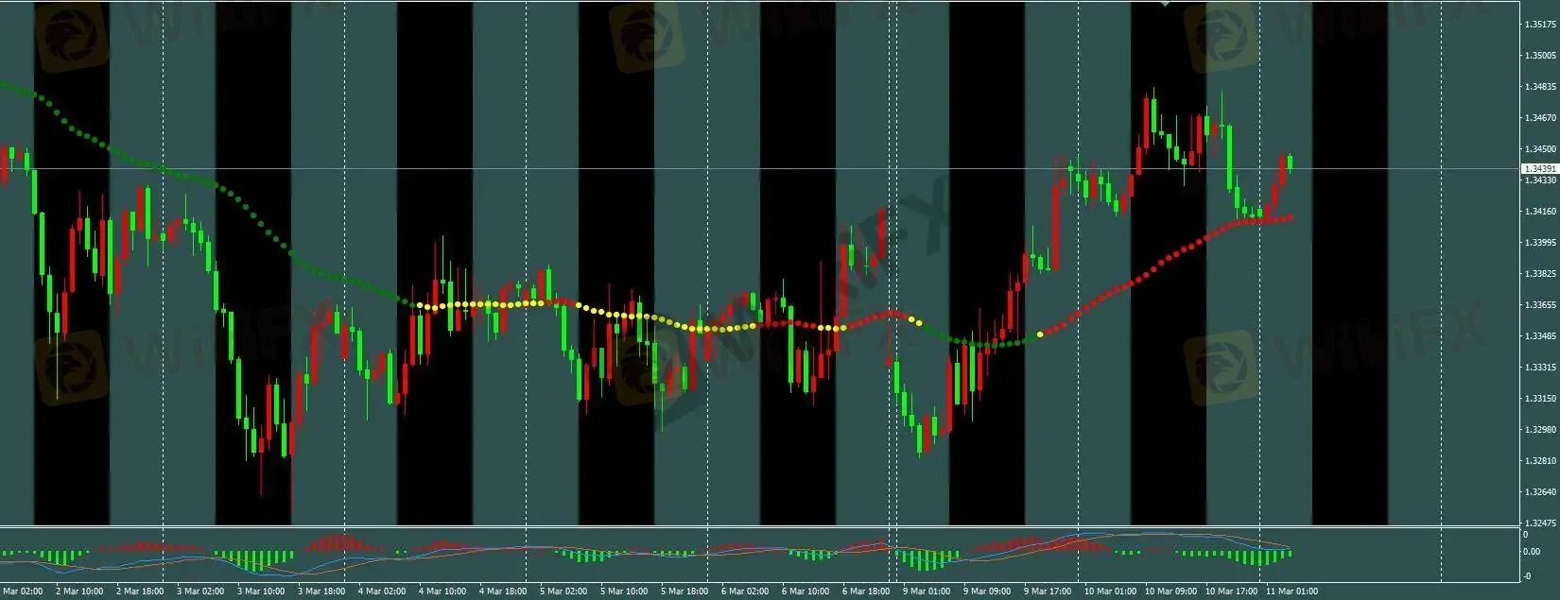Click the last green histogram bar in the oscillator

point(1289,554)
